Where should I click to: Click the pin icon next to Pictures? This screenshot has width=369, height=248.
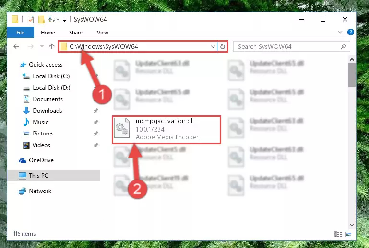(96, 134)
